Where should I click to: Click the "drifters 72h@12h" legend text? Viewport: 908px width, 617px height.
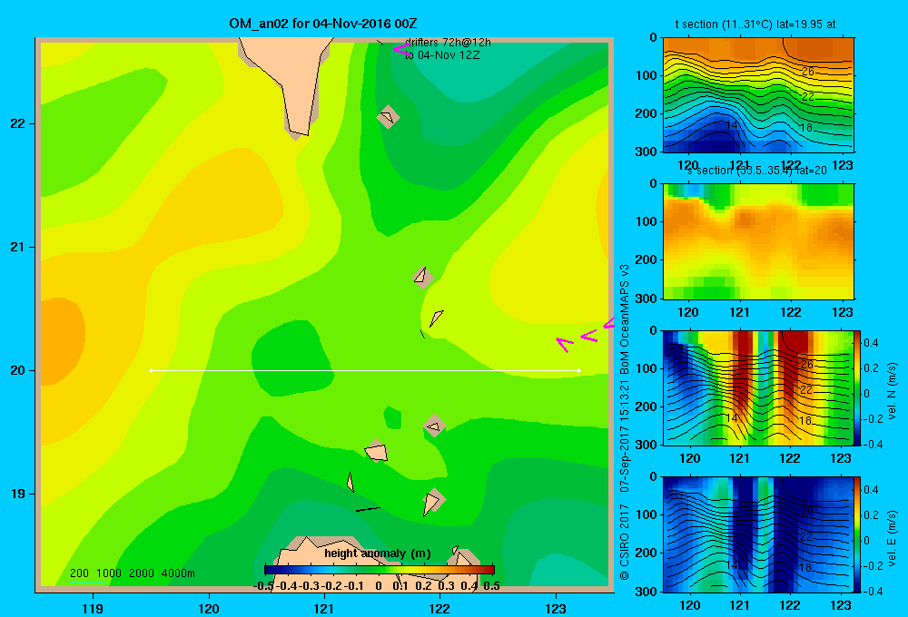[448, 43]
